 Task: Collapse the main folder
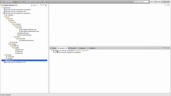pyautogui.click(x=7, y=19)
